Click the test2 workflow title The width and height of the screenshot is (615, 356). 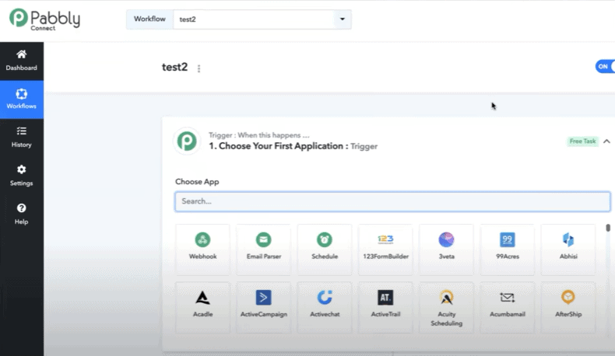[175, 68]
